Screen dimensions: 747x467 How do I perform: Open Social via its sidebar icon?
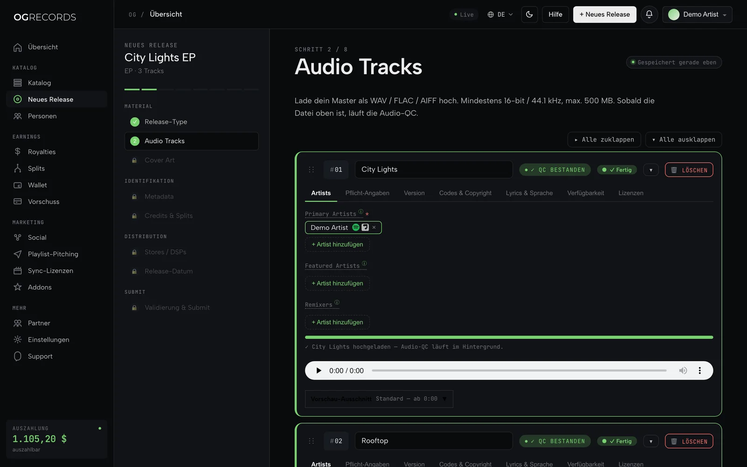tap(18, 237)
